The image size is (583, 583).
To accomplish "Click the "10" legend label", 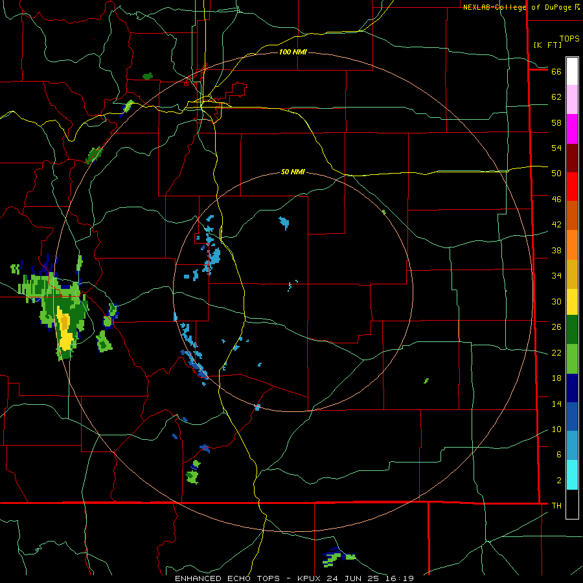I will tap(556, 429).
